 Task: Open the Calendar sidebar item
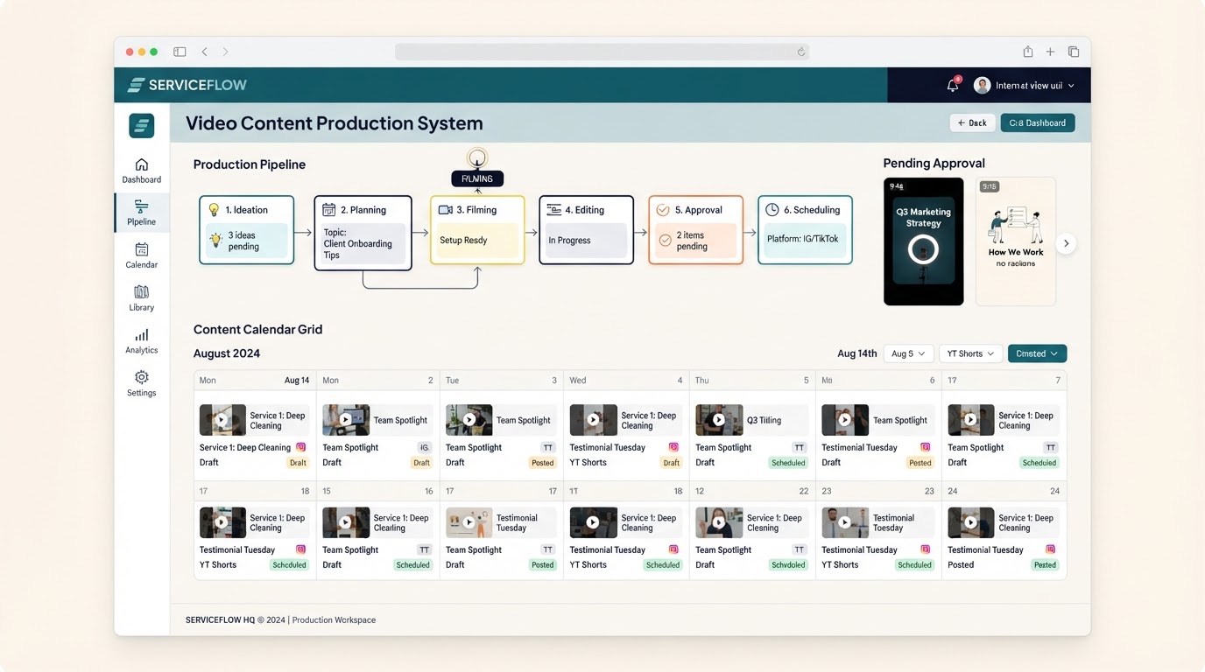pos(142,255)
